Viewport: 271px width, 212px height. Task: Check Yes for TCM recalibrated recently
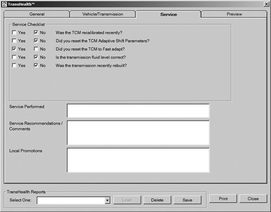(x=14, y=33)
